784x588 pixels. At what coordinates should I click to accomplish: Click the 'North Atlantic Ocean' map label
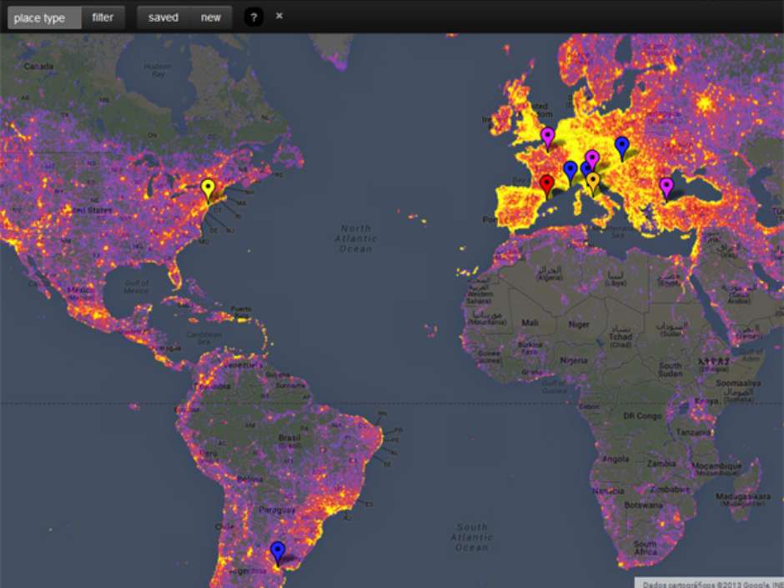356,238
